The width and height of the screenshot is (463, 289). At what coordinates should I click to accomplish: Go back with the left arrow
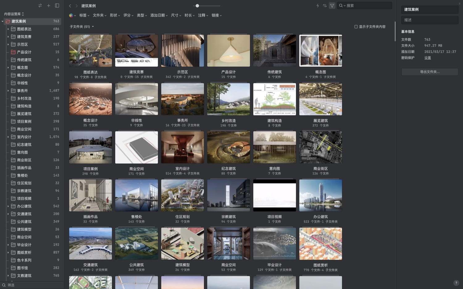click(x=70, y=6)
